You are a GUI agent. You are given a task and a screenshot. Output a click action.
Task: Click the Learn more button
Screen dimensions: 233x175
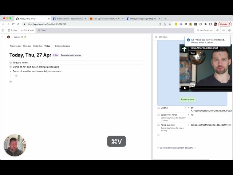tap(187, 100)
